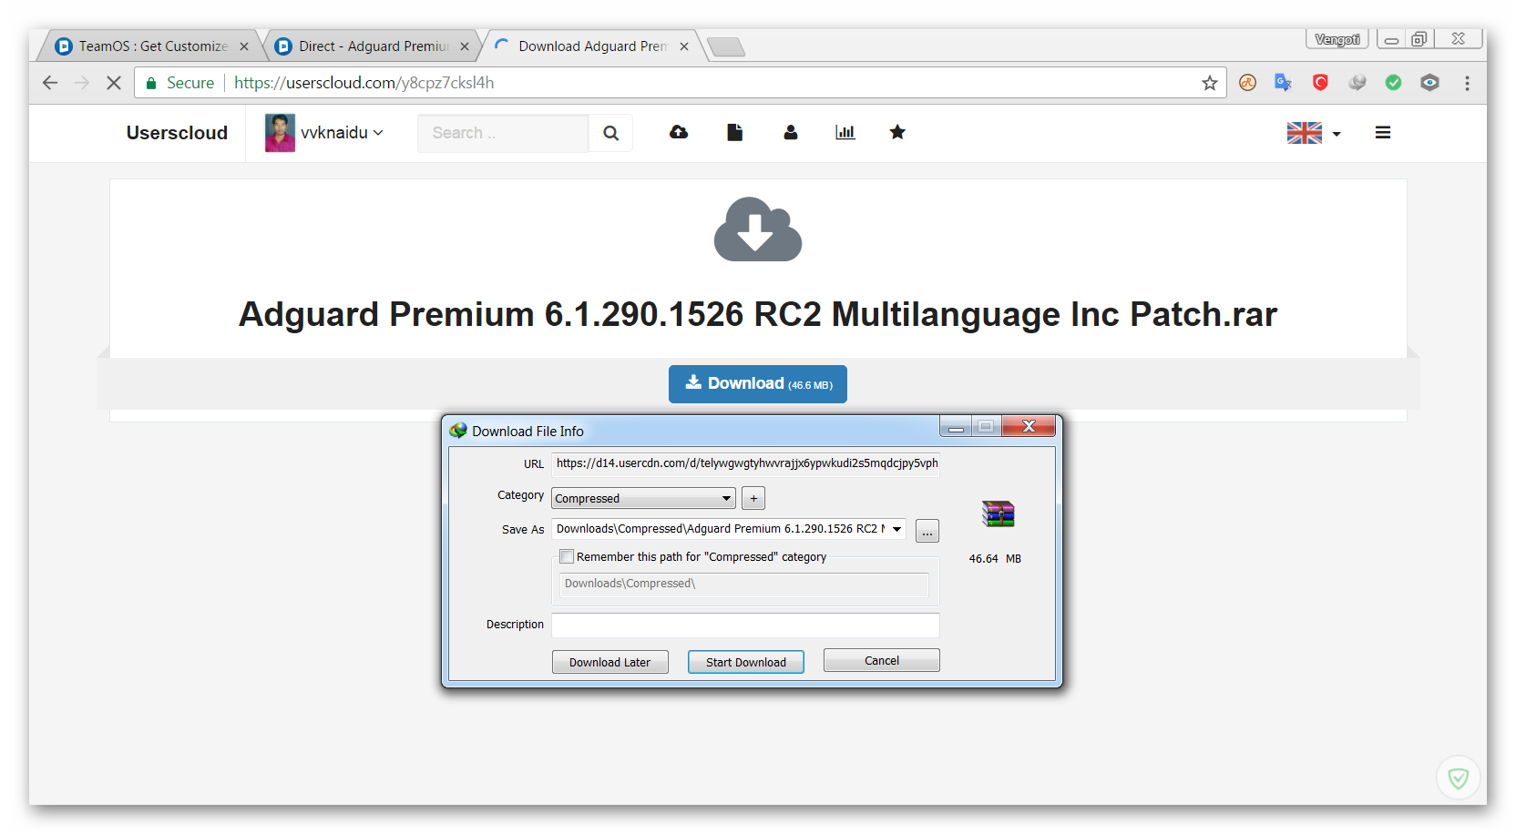Expand the vvknaidu account dropdown
Image resolution: width=1516 pixels, height=834 pixels.
pyautogui.click(x=342, y=133)
